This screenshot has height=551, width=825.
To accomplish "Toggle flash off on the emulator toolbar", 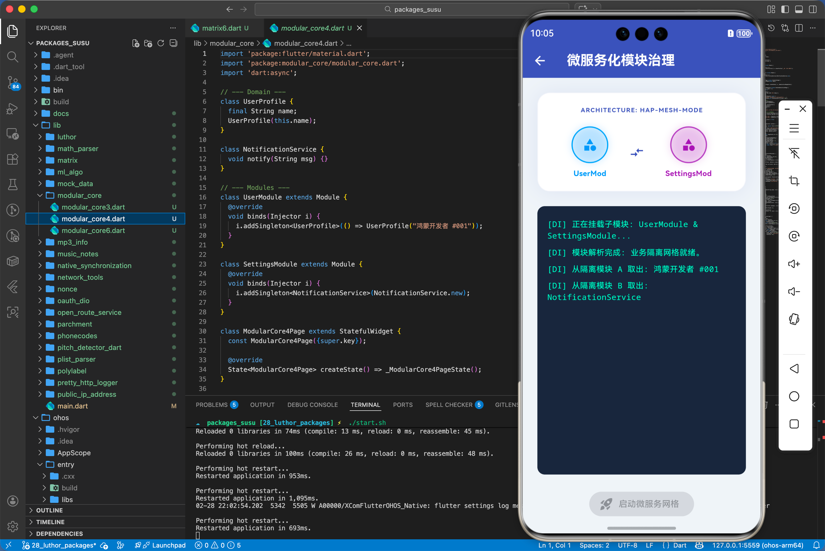I will coord(794,153).
